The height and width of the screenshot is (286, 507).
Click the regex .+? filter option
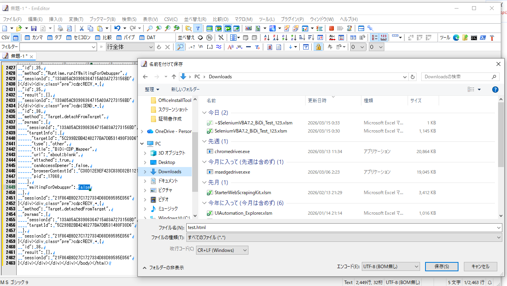point(191,47)
